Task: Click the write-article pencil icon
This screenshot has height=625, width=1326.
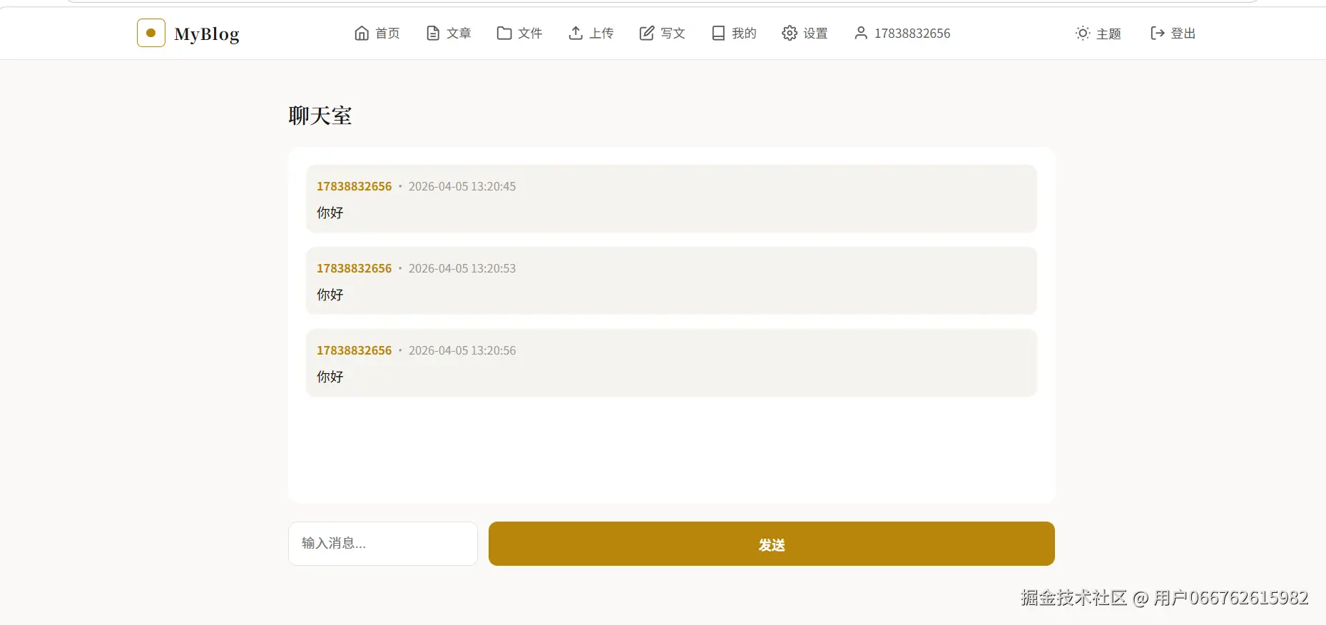Action: (x=647, y=33)
